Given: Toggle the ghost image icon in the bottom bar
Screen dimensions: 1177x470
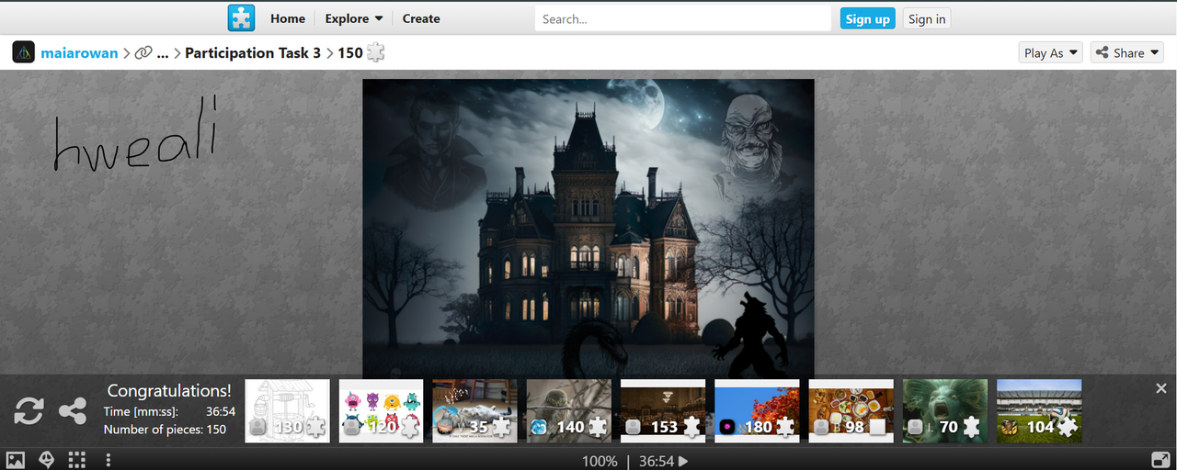Looking at the screenshot, I should pyautogui.click(x=46, y=460).
